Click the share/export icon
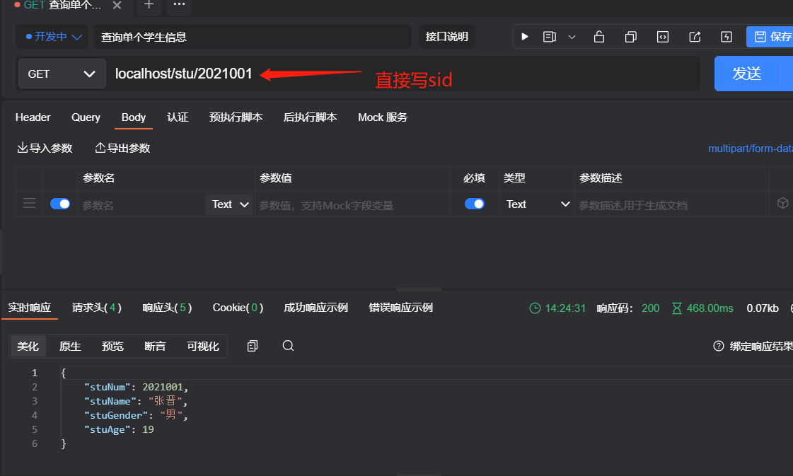 tap(695, 36)
